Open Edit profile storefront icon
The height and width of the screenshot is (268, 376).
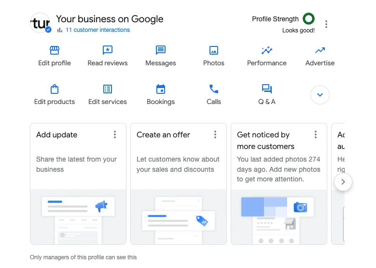coord(55,50)
